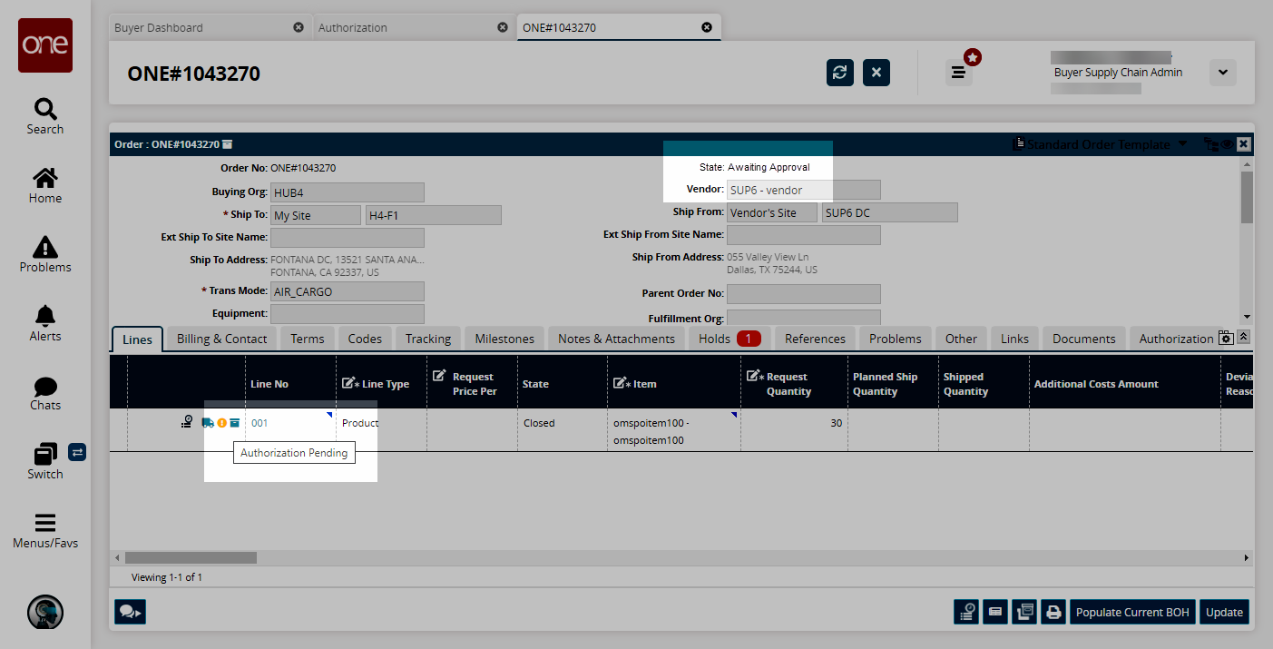Expand the user profile chevron dropdown
The height and width of the screenshot is (649, 1273).
click(1222, 73)
